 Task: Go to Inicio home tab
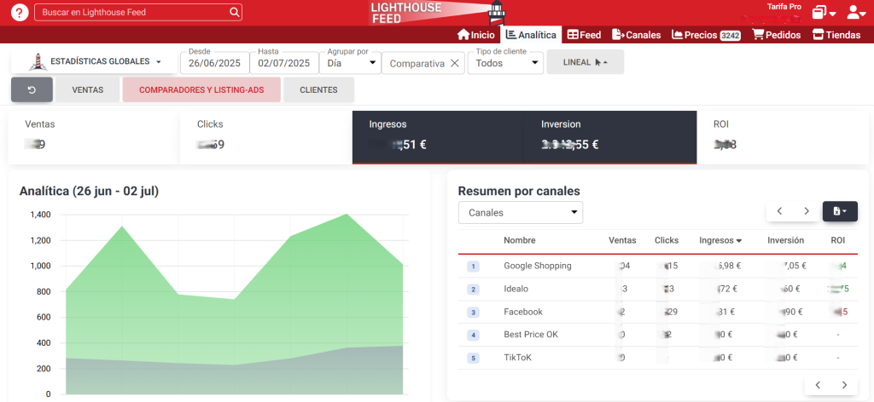click(x=475, y=34)
